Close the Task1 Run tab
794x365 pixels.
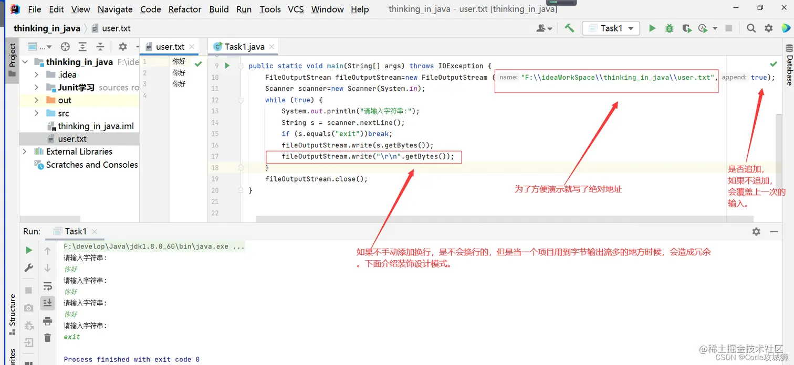point(94,231)
